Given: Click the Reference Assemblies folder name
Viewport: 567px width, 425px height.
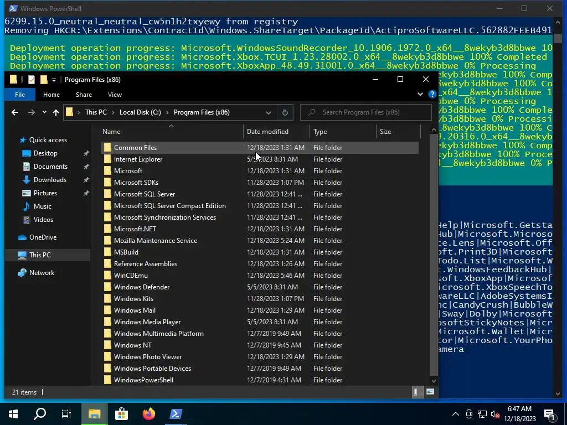Looking at the screenshot, I should [146, 264].
